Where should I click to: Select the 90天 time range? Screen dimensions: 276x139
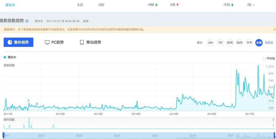pyautogui.click(x=240, y=43)
